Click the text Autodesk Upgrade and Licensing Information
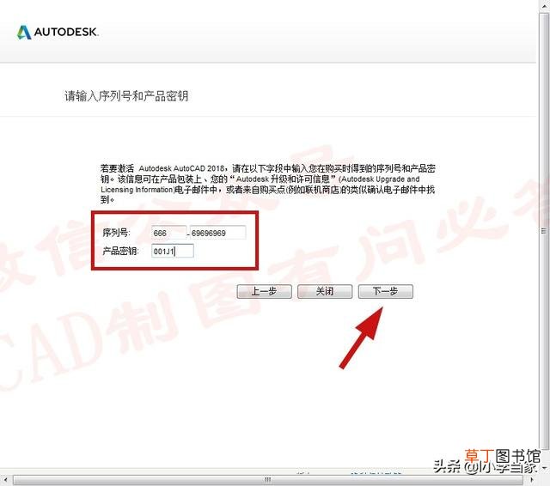 point(260,185)
